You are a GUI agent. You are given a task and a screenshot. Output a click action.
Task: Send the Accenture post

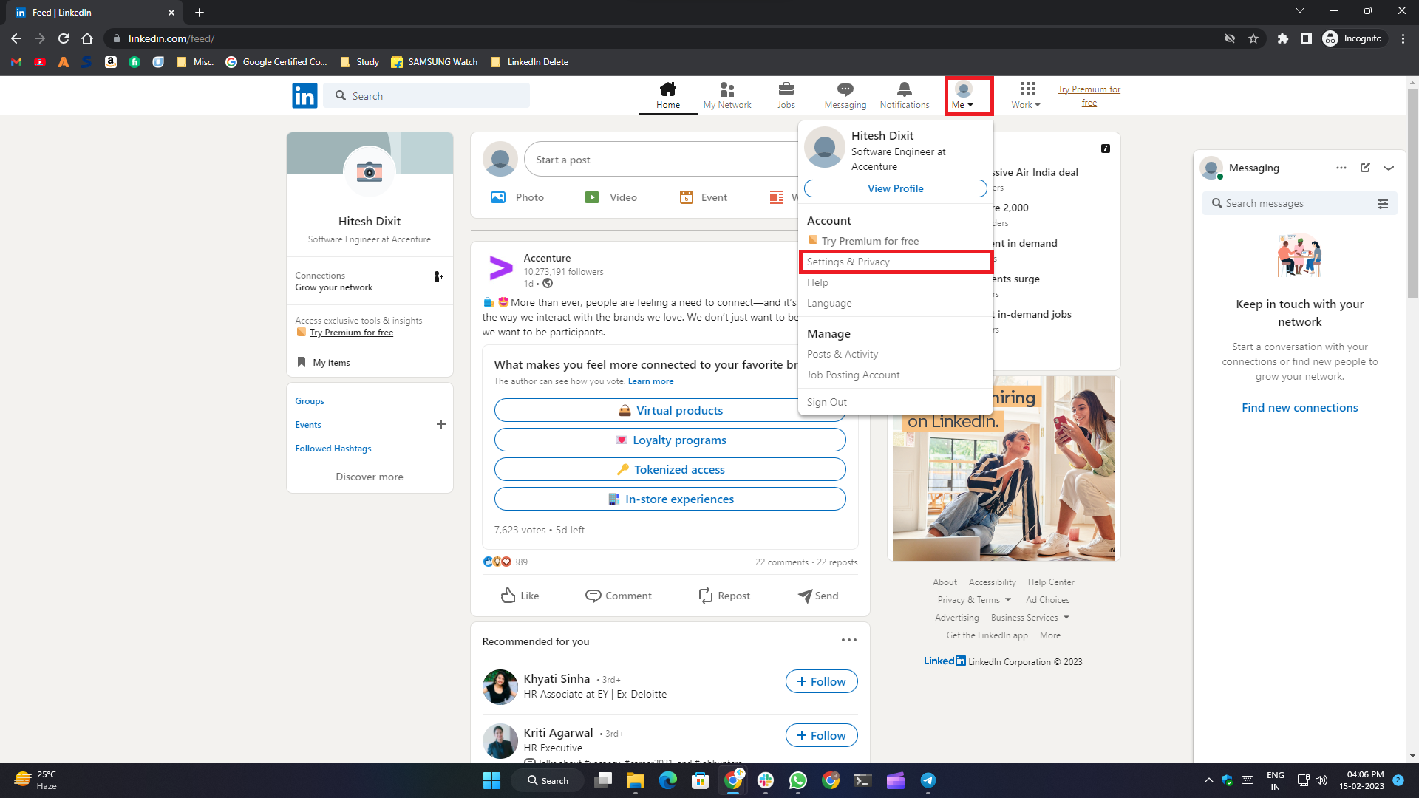(817, 596)
